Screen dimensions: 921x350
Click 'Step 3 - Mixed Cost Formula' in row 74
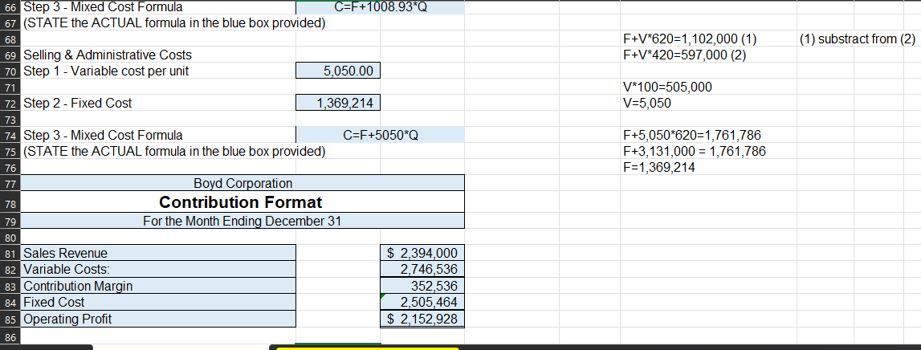(x=102, y=135)
